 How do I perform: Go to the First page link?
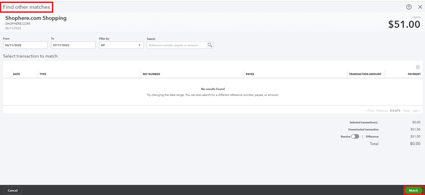pyautogui.click(x=369, y=111)
